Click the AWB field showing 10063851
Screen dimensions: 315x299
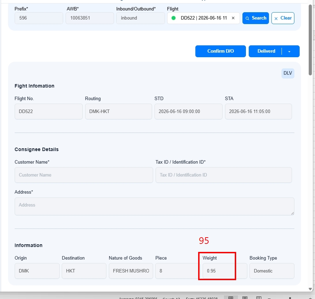coord(90,18)
